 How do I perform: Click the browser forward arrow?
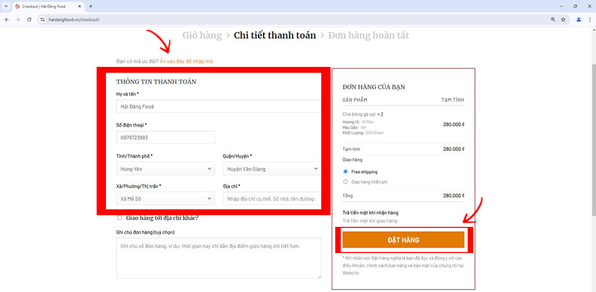point(17,19)
